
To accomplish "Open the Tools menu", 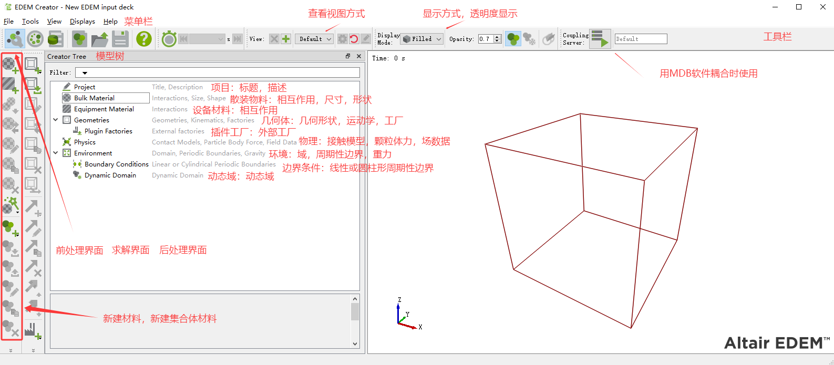I will point(30,22).
